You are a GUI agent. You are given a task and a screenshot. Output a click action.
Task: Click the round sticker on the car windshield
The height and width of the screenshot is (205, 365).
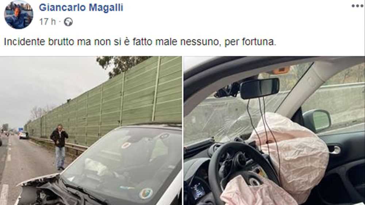146,194
